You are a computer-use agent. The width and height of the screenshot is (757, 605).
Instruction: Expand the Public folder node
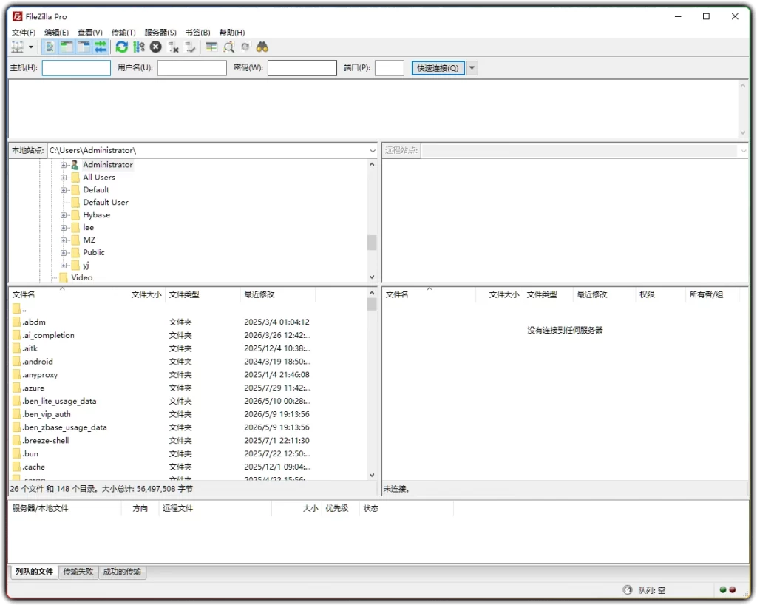(x=64, y=253)
